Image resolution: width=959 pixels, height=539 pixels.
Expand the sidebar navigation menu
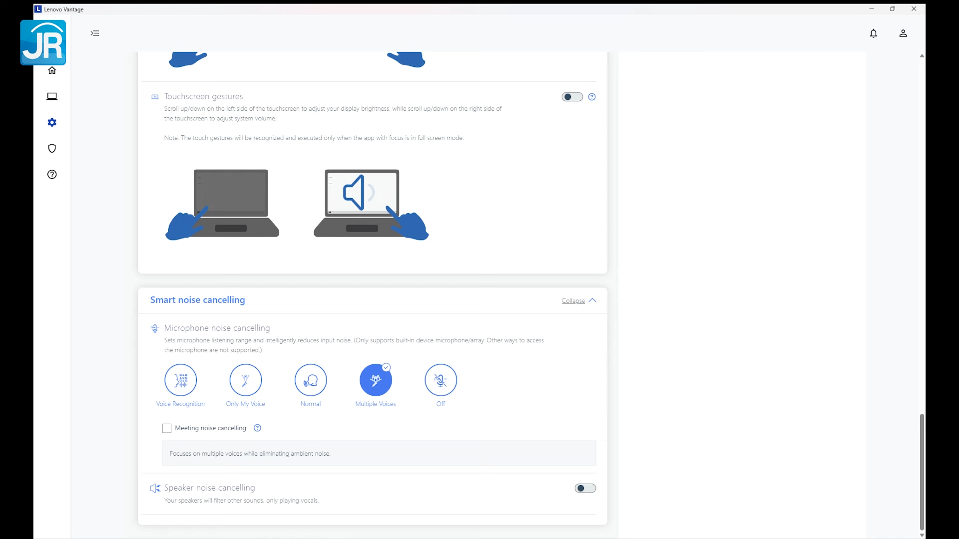pos(95,33)
